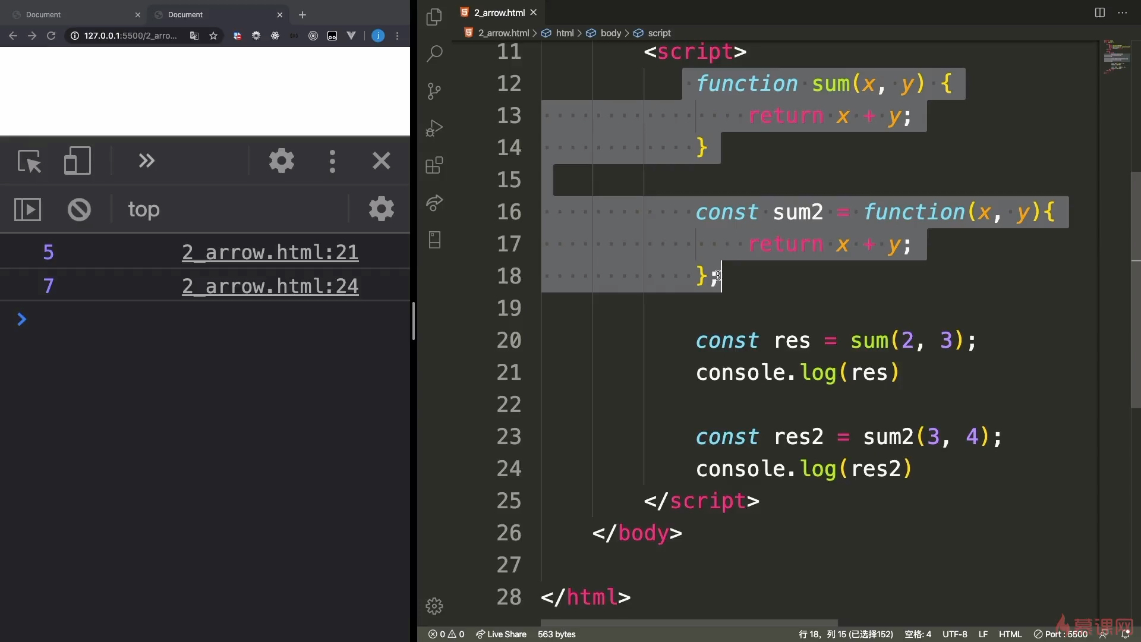
Task: Click the last icon in the activity bar
Action: (x=434, y=240)
